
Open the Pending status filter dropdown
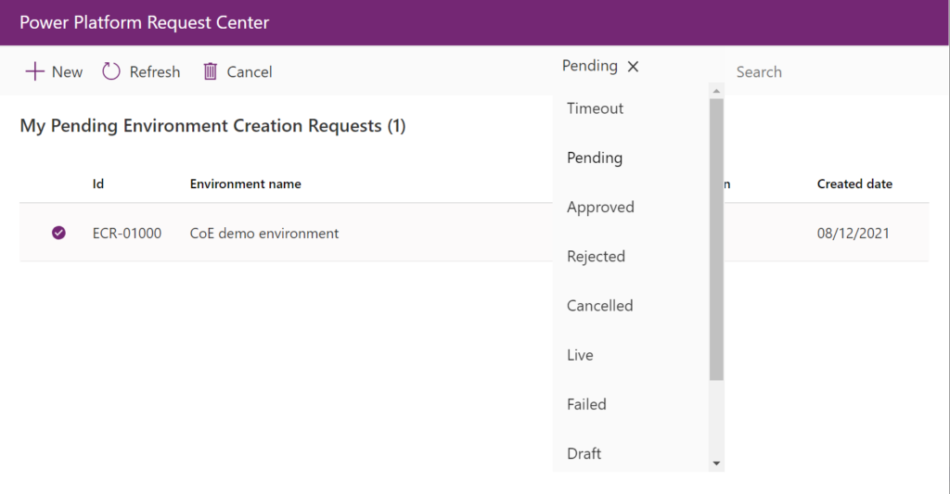590,66
